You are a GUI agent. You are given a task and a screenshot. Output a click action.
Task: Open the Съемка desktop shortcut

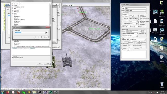pyautogui.click(x=155, y=13)
